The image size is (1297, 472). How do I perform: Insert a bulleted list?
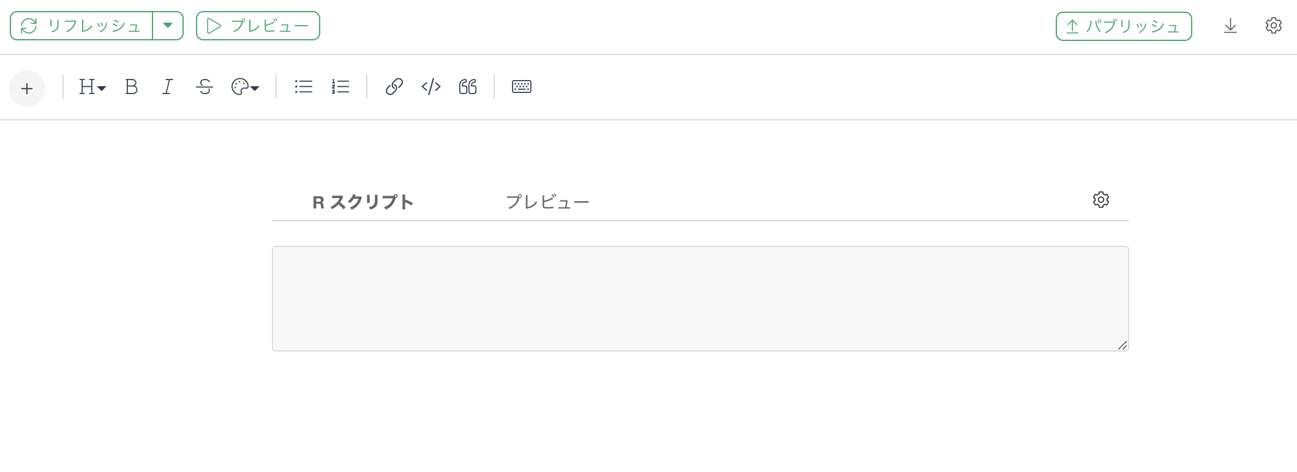tap(304, 87)
